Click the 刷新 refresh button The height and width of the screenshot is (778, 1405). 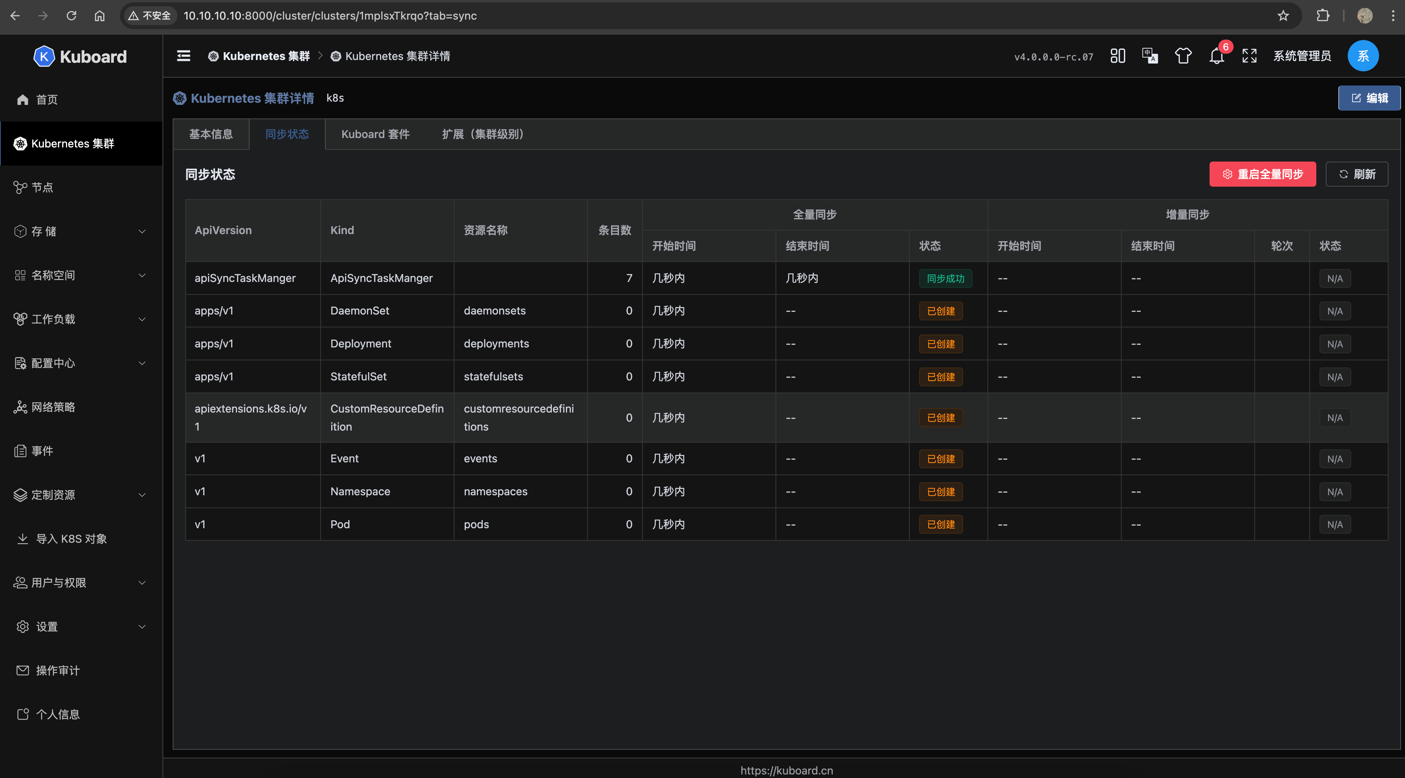click(1357, 175)
